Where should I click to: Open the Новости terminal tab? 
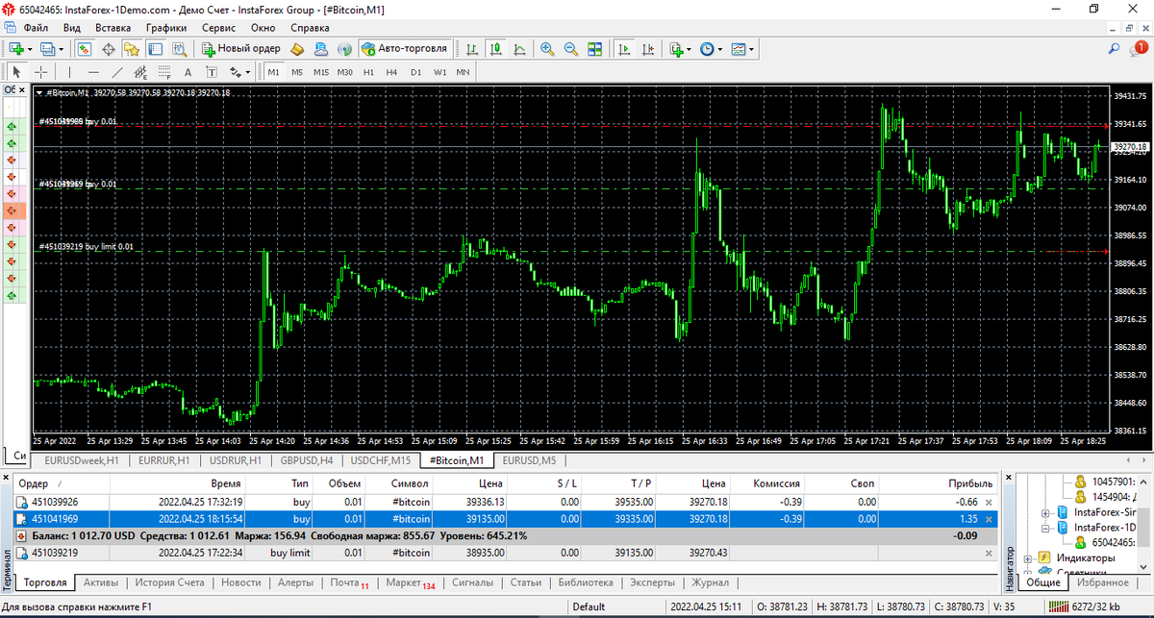click(x=240, y=582)
